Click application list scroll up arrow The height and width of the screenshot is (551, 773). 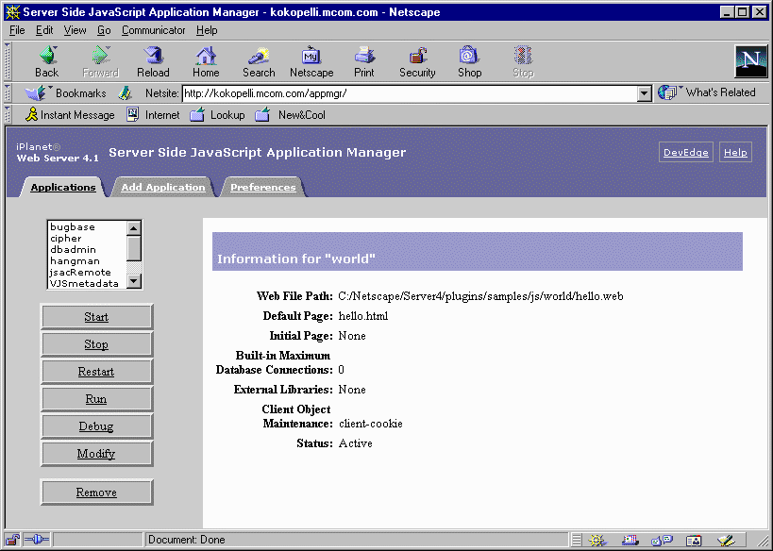134,228
